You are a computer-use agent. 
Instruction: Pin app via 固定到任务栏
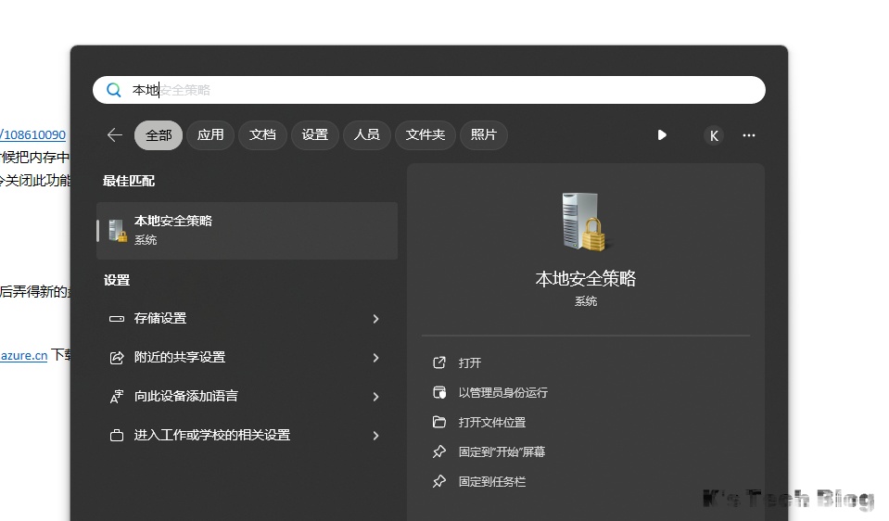(x=492, y=481)
